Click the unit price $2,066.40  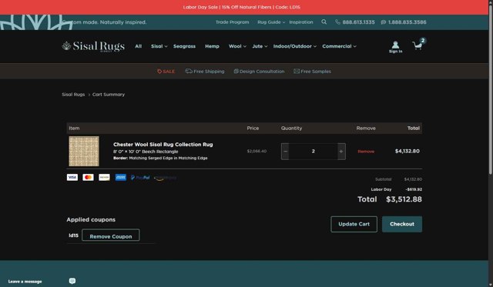tap(257, 151)
